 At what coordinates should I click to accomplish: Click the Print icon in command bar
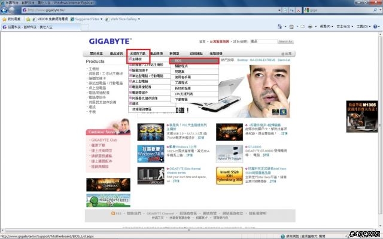tap(310, 26)
